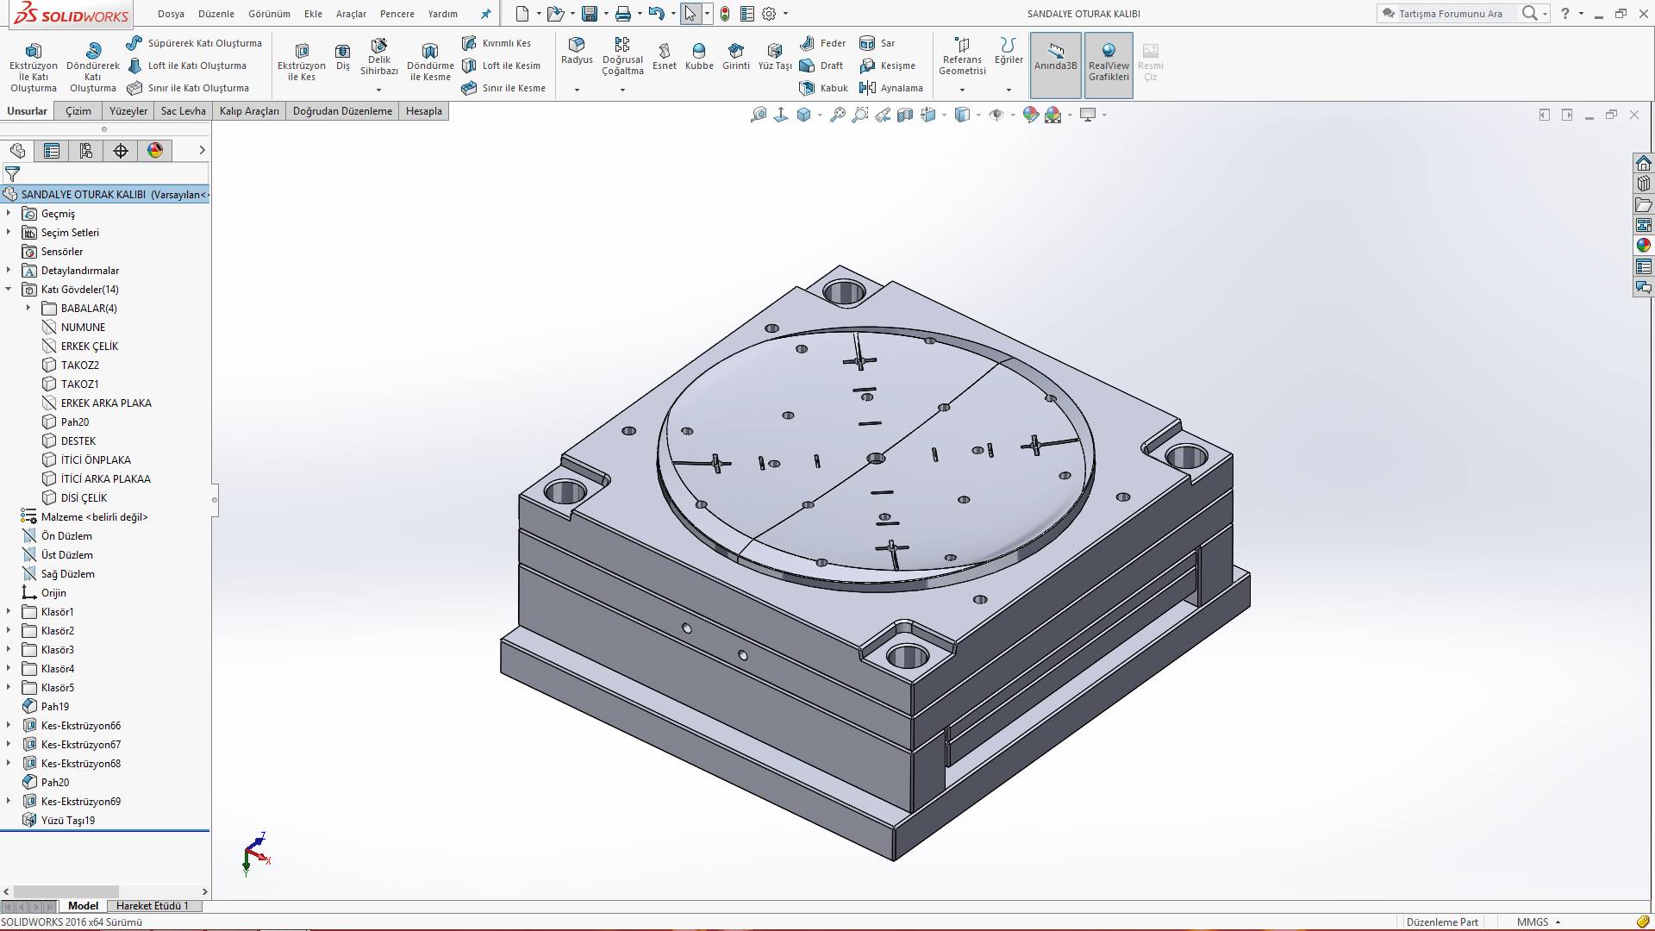Open the Edit Appearance color icon
The width and height of the screenshot is (1655, 931).
(x=1031, y=115)
